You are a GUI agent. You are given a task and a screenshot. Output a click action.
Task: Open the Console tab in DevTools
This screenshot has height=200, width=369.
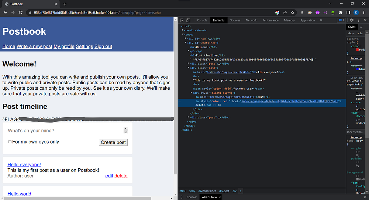coord(202,20)
